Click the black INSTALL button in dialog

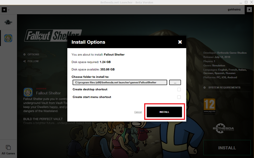click(164, 112)
